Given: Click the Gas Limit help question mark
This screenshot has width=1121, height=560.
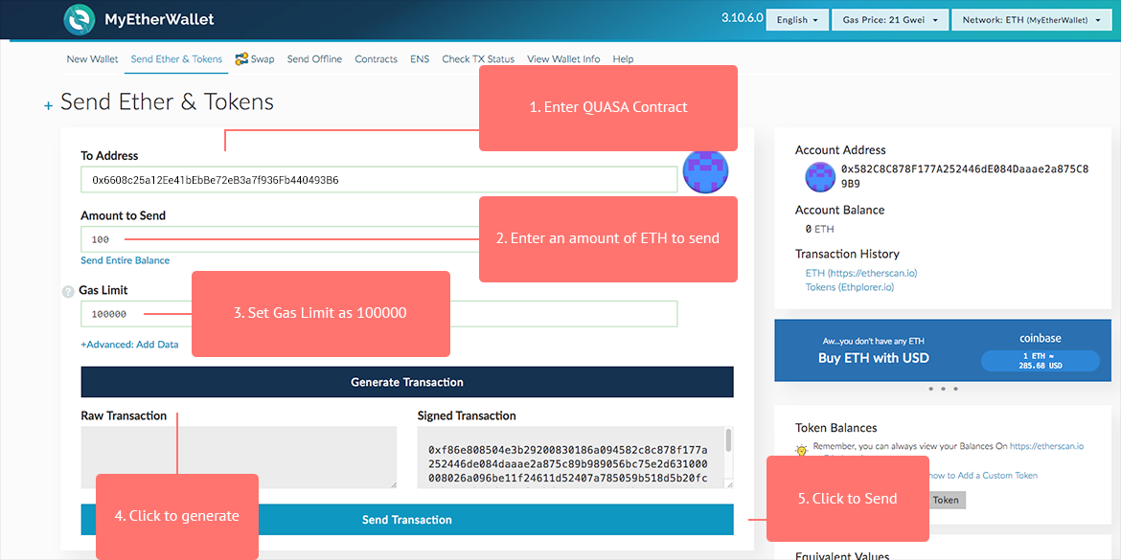Looking at the screenshot, I should click(x=68, y=291).
